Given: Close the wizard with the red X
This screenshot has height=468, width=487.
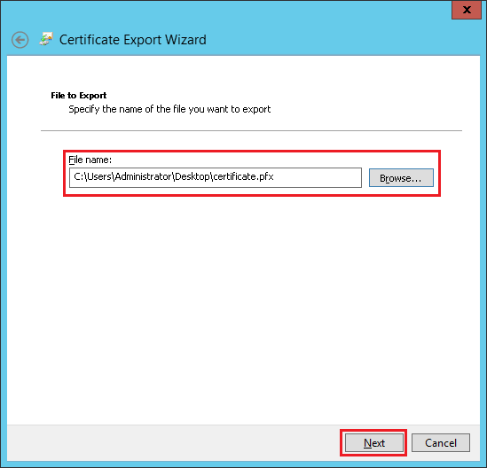Looking at the screenshot, I should tap(467, 10).
